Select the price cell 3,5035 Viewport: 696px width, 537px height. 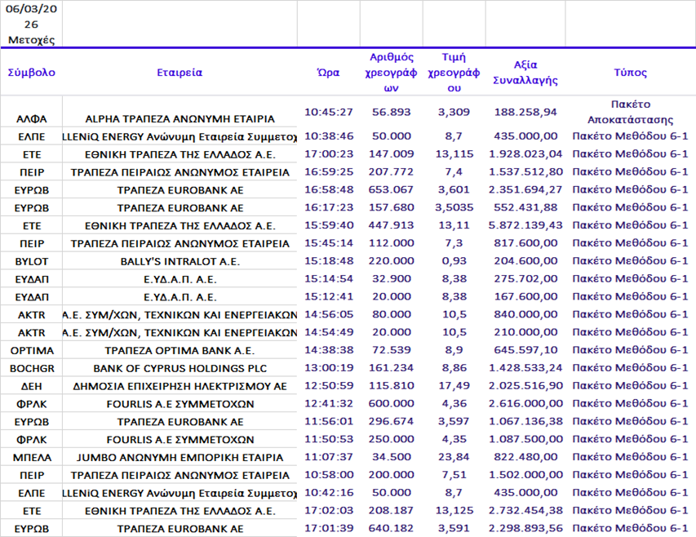point(454,207)
